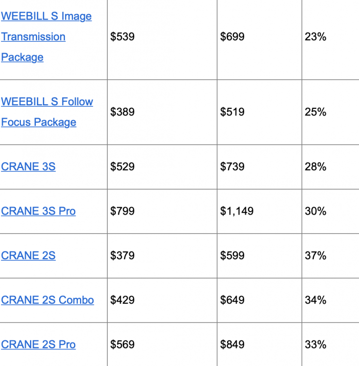Viewport: 359px width, 366px height.
Task: Click the 25% discount cell
Action: (315, 112)
